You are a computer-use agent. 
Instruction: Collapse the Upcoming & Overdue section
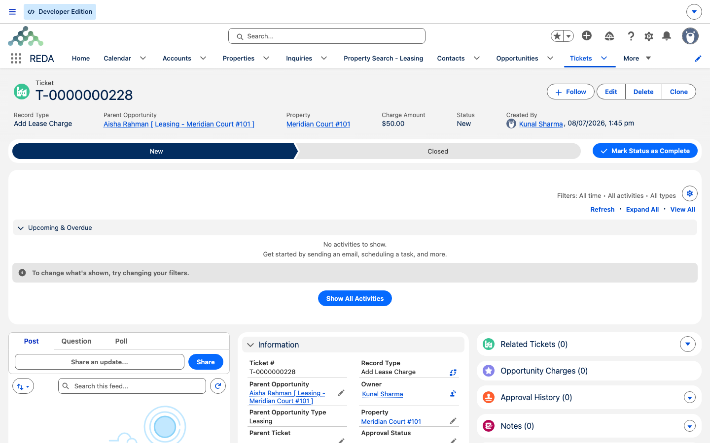click(21, 228)
